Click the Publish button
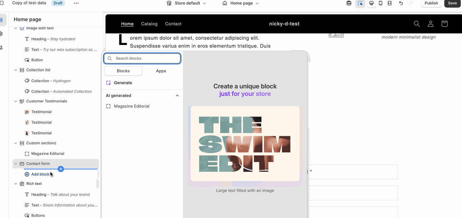 pos(431,3)
